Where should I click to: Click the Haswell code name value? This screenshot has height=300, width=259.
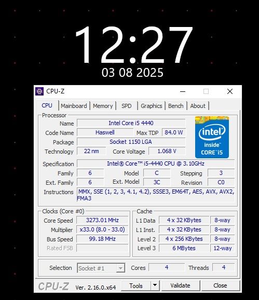(105, 132)
